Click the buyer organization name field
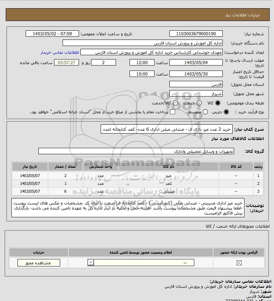Viewport: 274px width, 301px height. pos(143,43)
